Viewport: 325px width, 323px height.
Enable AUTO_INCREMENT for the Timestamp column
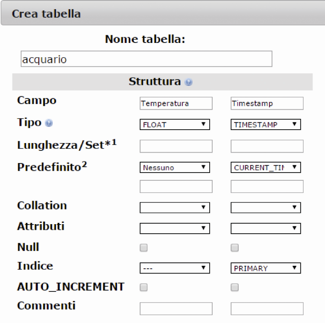coord(234,287)
